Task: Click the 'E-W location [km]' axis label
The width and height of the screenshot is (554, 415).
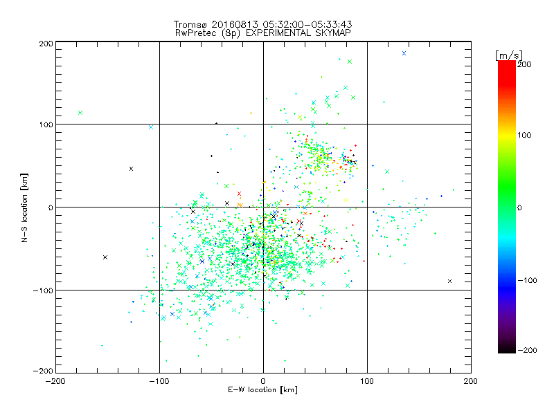Action: point(262,389)
